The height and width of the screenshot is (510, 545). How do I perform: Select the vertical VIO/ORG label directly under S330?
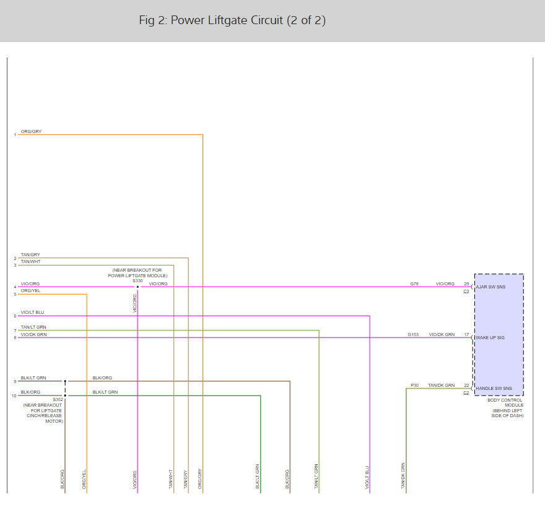tap(135, 303)
